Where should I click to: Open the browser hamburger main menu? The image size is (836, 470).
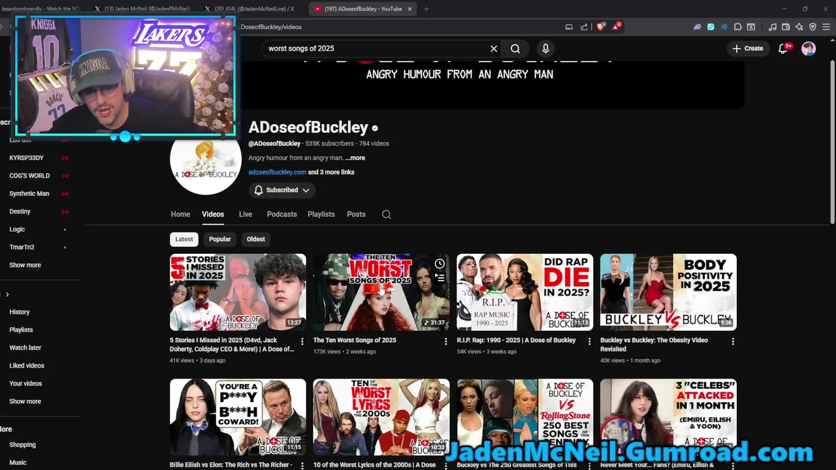[x=826, y=27]
